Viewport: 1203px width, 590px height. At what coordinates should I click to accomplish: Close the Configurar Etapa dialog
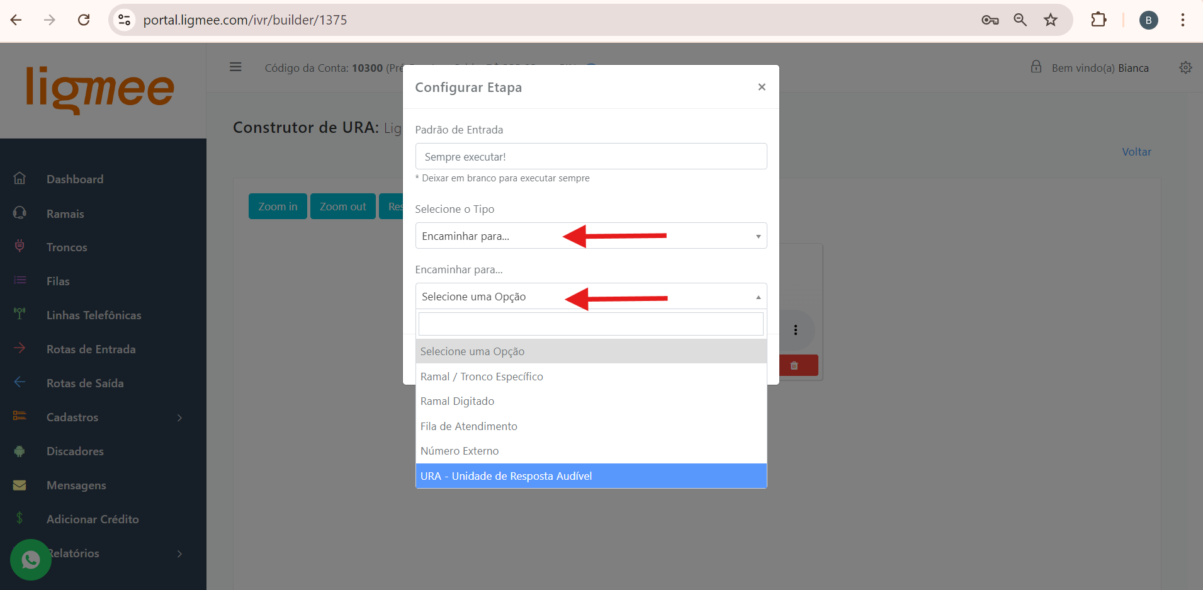pyautogui.click(x=761, y=87)
